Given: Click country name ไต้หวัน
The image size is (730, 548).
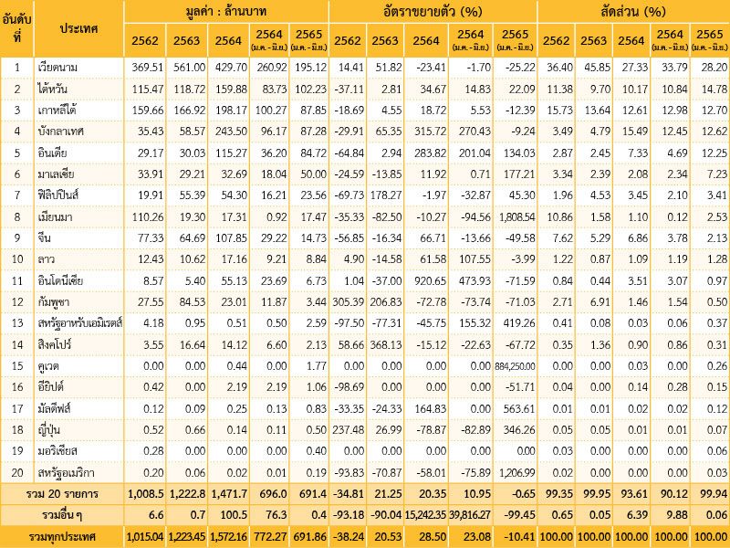Looking at the screenshot, I should (53, 89).
